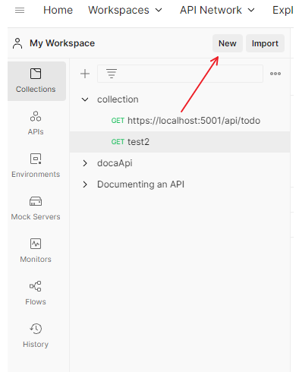Open the GET test2 request
The image size is (299, 375).
pos(180,142)
